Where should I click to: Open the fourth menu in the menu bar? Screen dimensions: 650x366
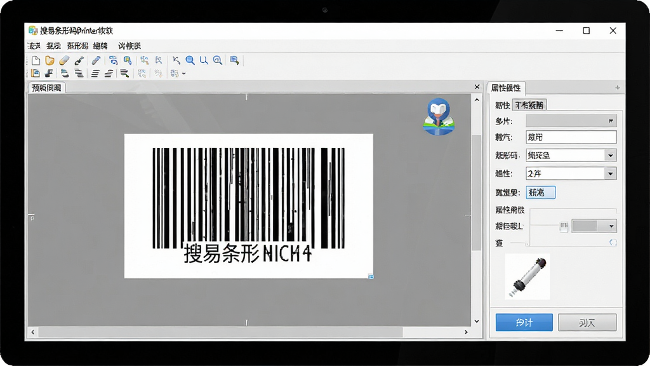tap(100, 46)
